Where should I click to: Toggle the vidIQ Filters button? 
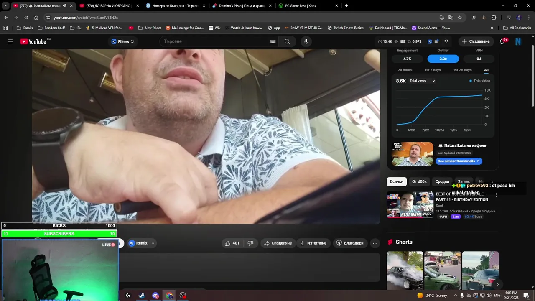coord(123,41)
